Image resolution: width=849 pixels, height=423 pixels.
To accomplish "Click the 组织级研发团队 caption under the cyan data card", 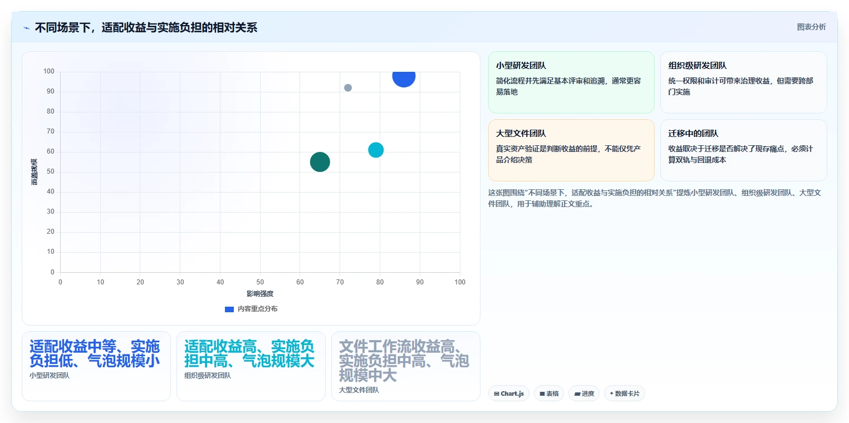I will [x=208, y=375].
